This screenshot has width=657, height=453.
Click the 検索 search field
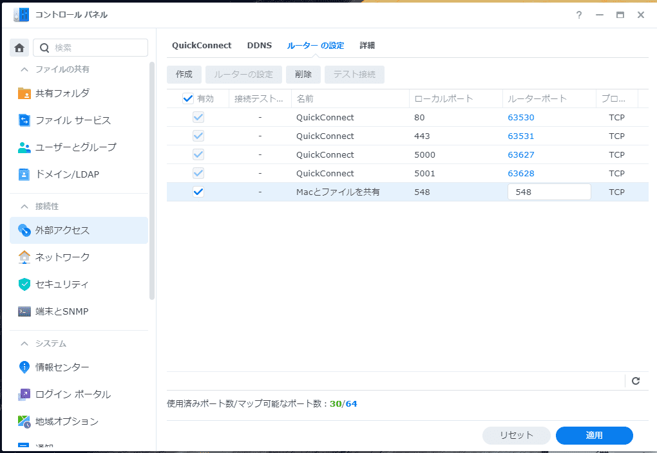(x=91, y=48)
